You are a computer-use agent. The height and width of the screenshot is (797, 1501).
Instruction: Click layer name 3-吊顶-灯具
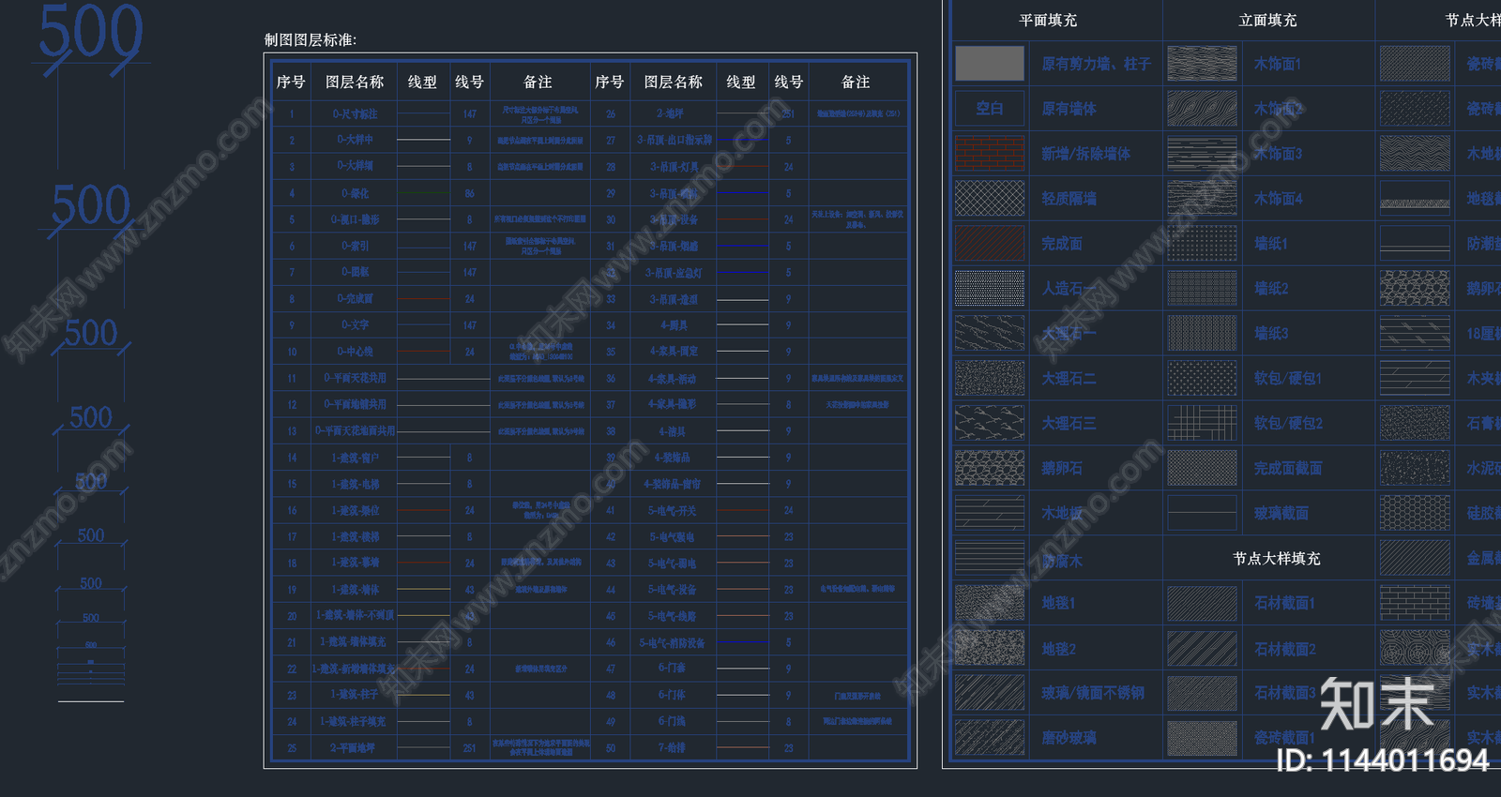click(x=675, y=167)
